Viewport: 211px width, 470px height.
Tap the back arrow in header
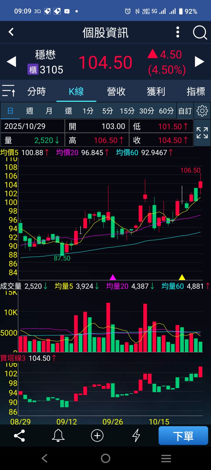[x=11, y=32]
